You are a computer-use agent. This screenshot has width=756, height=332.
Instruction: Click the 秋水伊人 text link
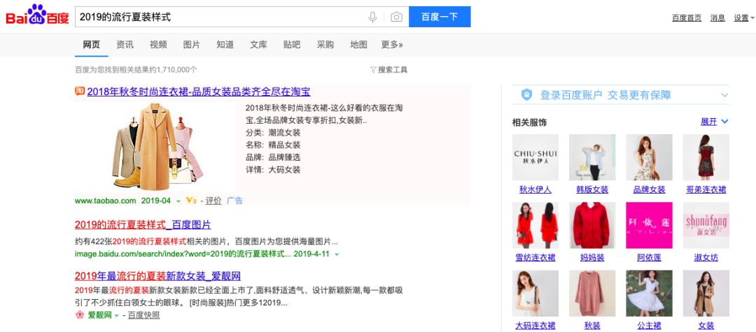click(535, 189)
